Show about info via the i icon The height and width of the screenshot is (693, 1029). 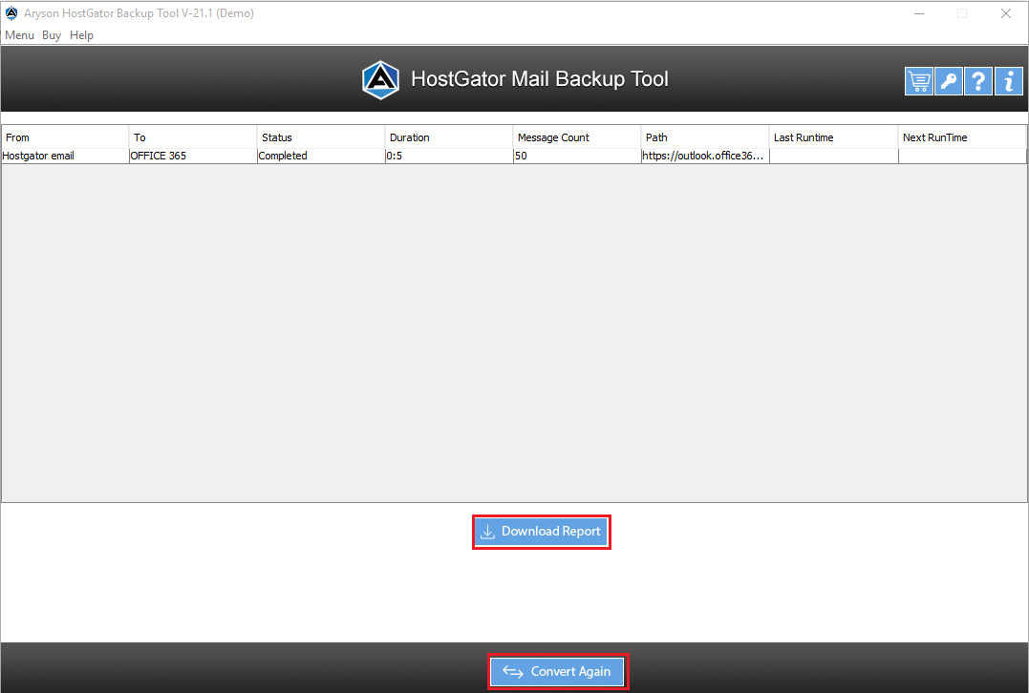(x=1009, y=81)
